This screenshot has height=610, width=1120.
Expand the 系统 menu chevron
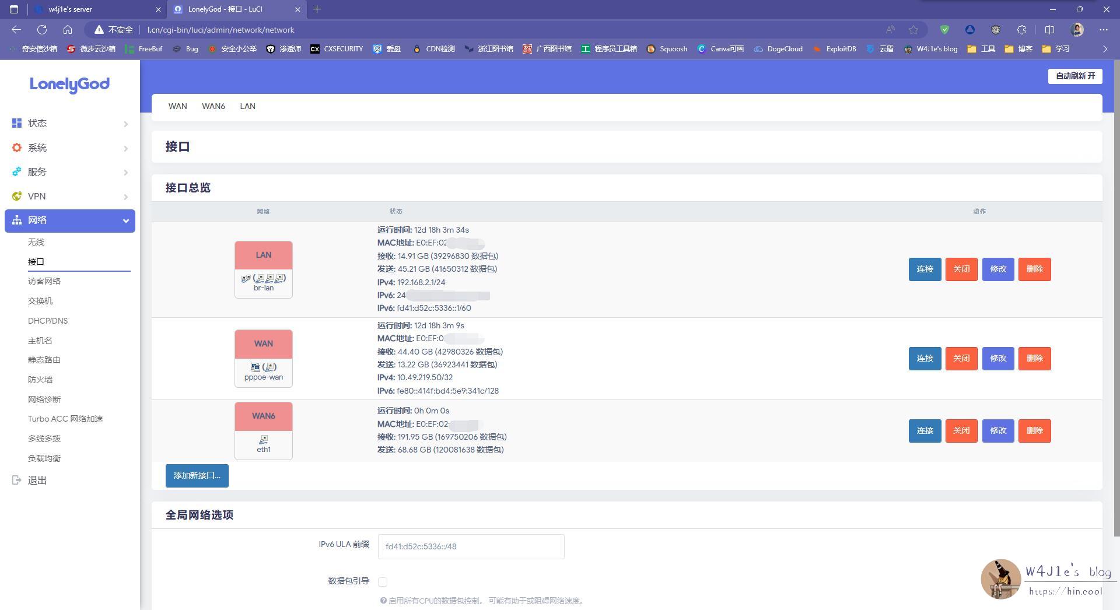pos(125,148)
